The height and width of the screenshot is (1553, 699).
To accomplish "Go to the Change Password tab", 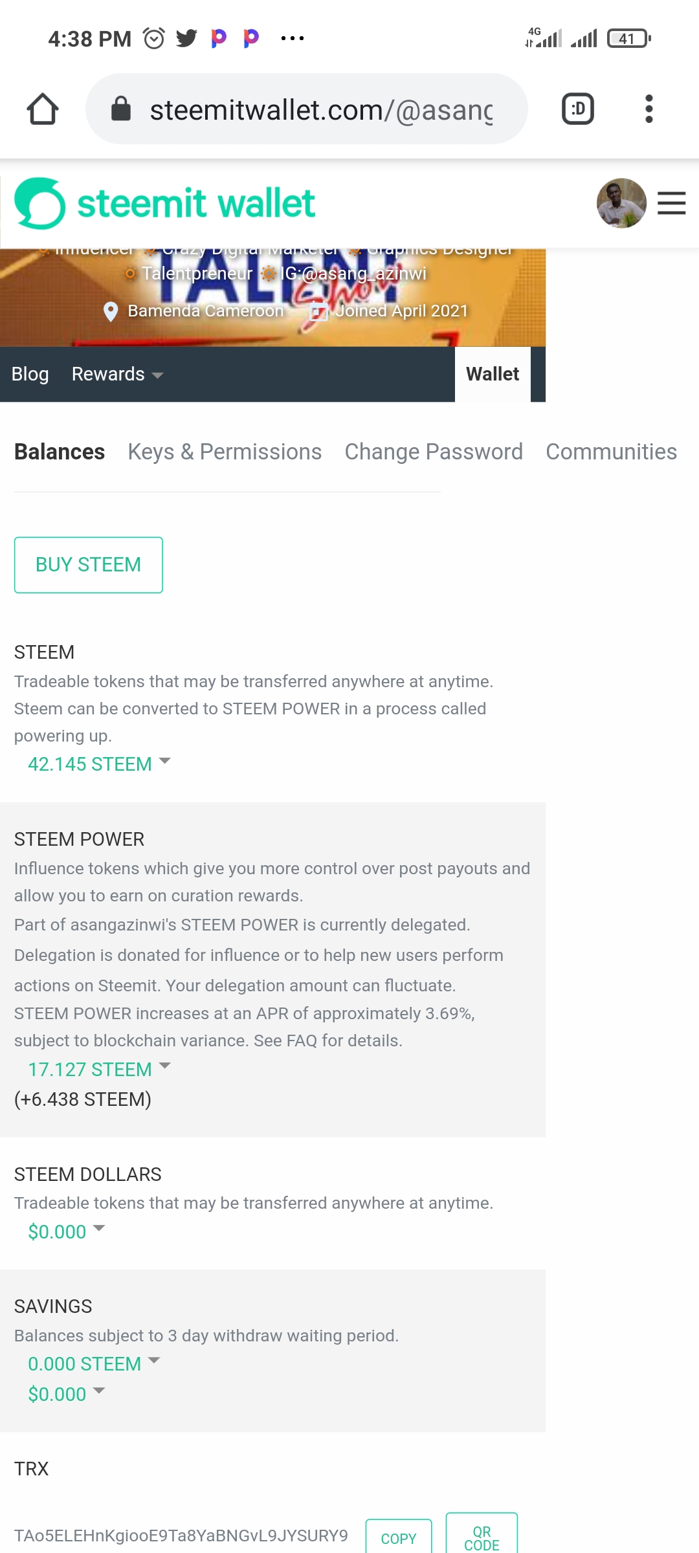I will 433,452.
